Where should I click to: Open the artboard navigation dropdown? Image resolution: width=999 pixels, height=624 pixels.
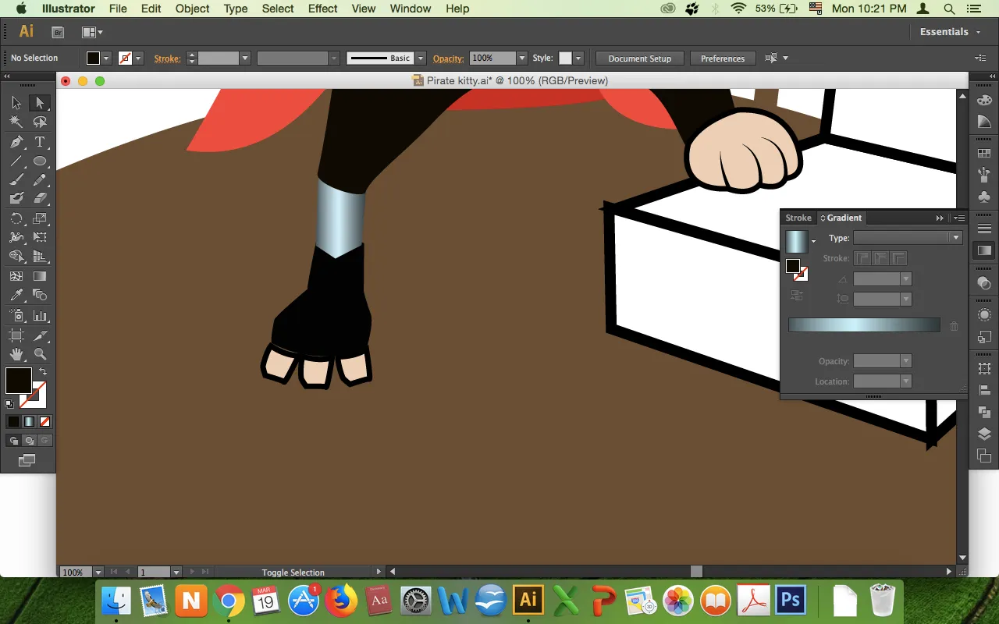[176, 572]
